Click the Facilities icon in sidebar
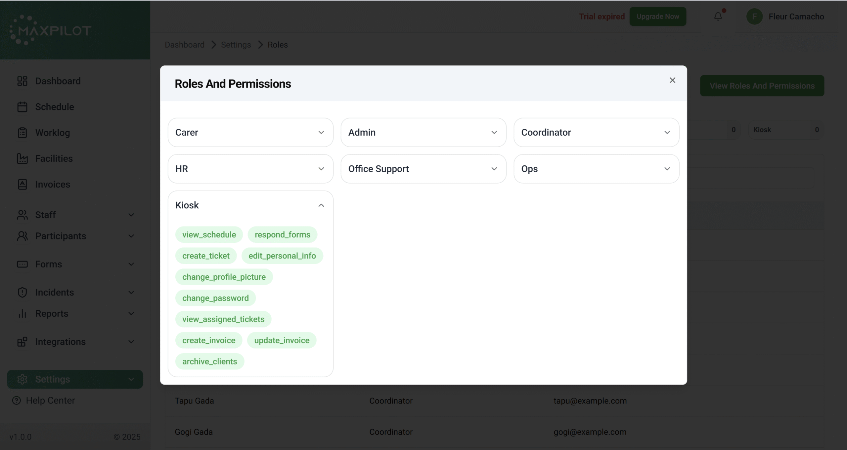 [22, 158]
